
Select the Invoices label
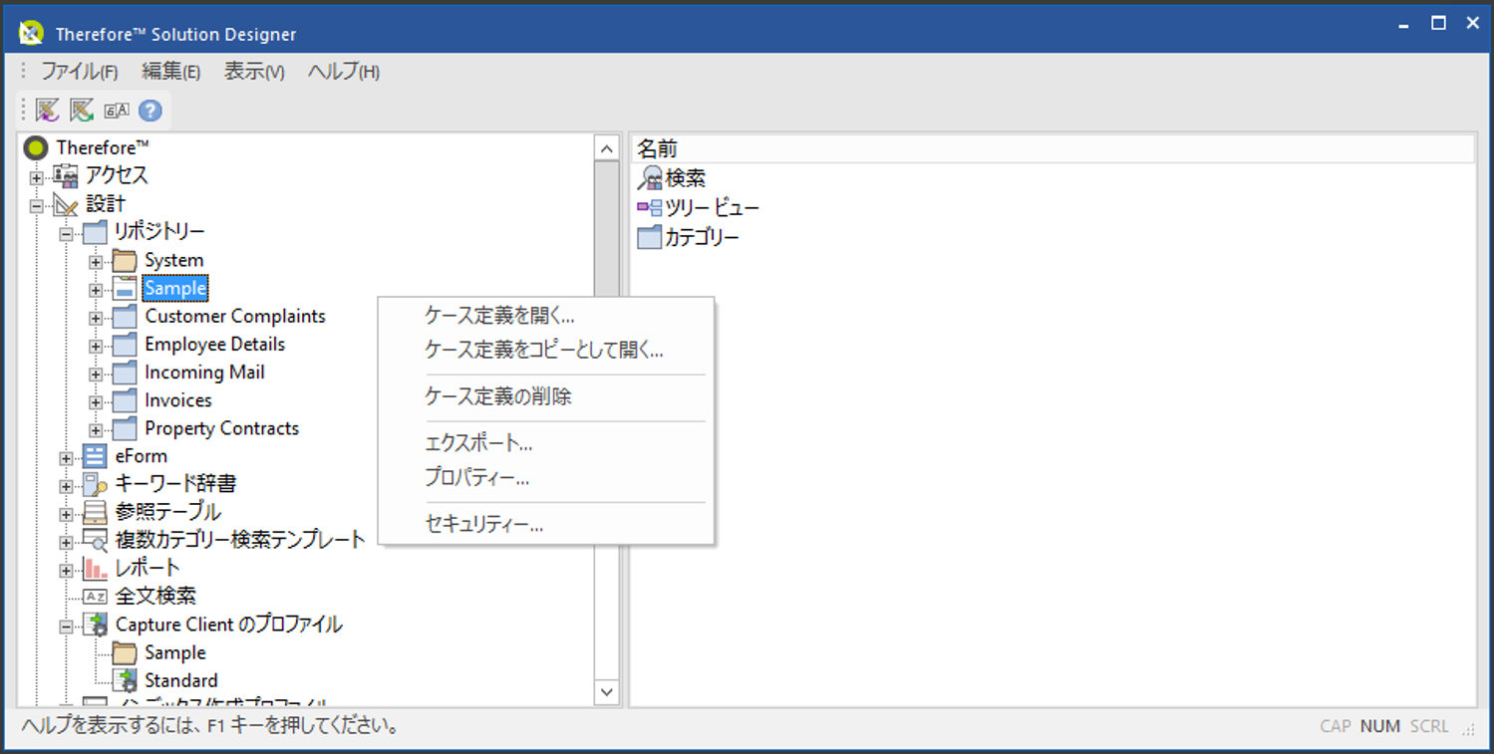[x=178, y=400]
